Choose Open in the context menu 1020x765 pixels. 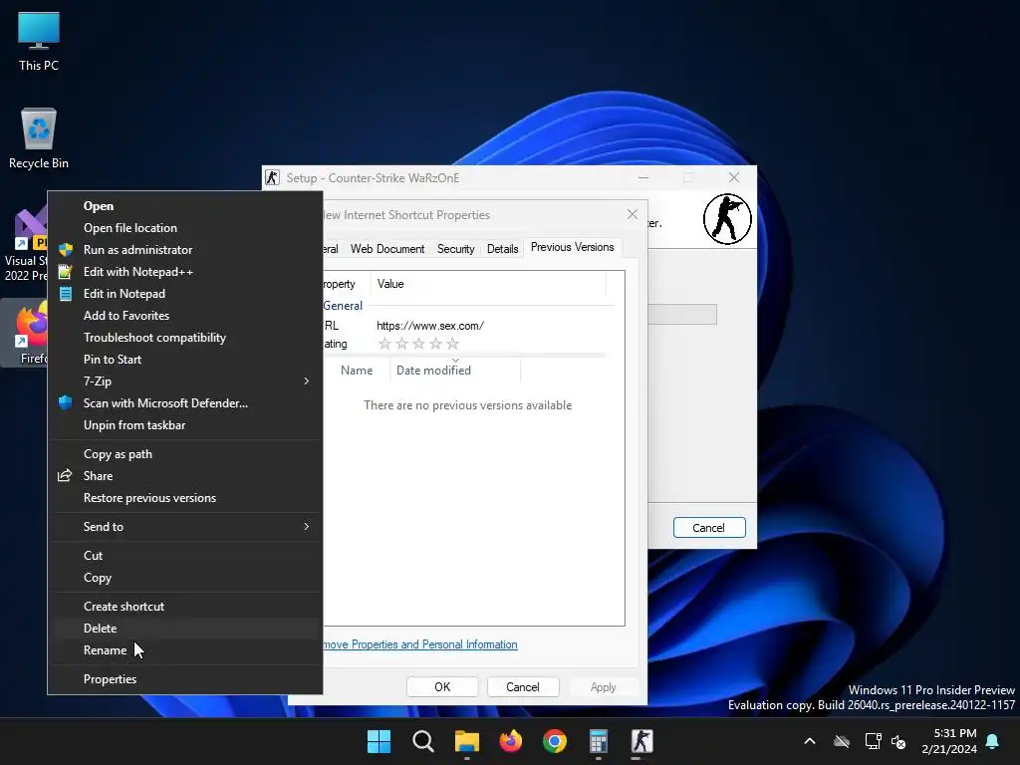tap(184, 205)
